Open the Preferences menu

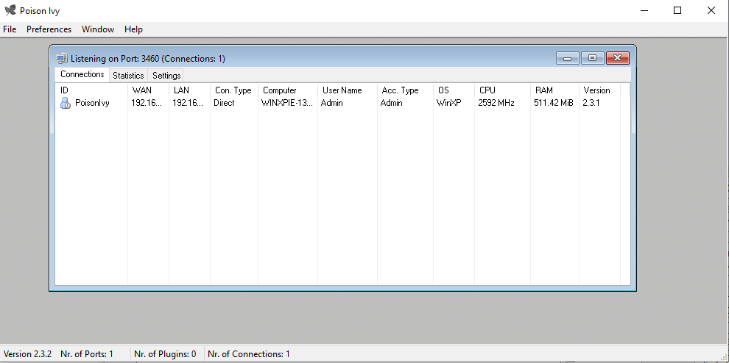tap(49, 29)
